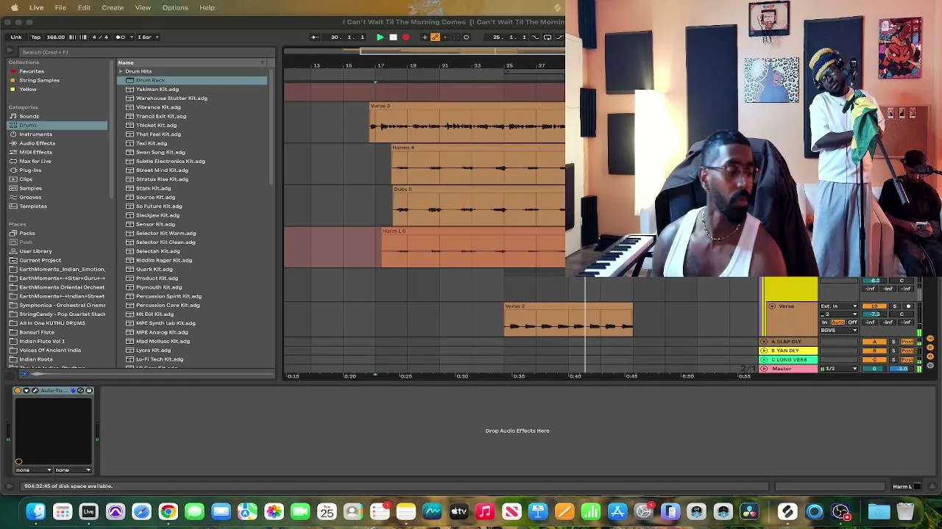942x529 pixels.
Task: Select the Audio Effects category
Action: coord(37,143)
